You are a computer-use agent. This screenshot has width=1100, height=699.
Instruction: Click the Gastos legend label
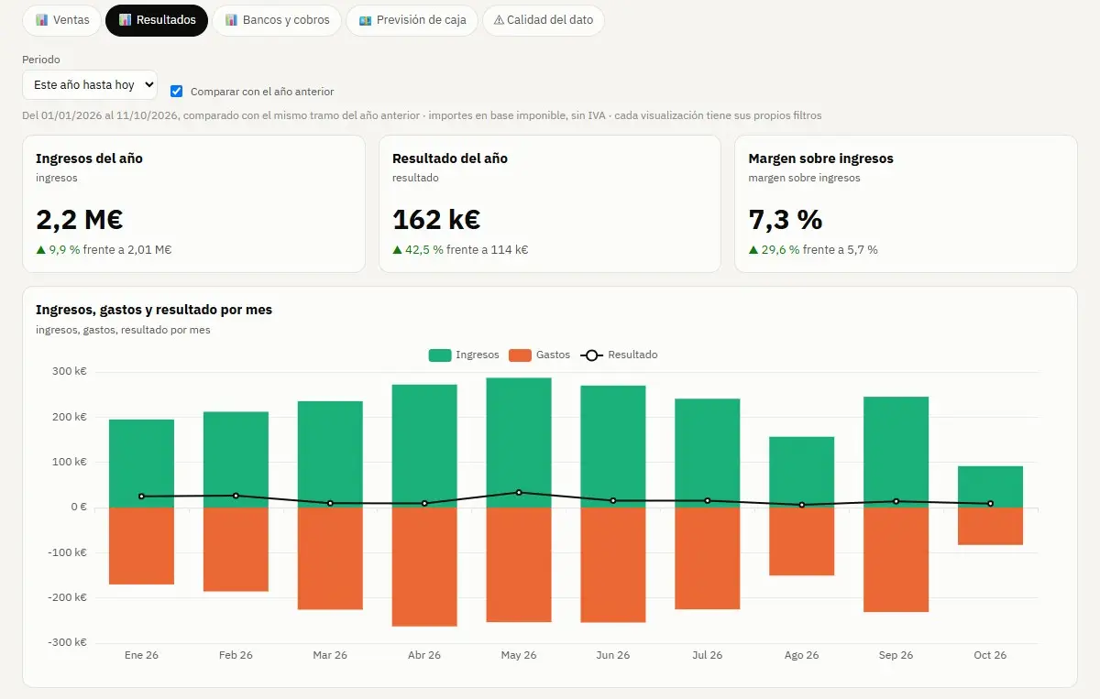553,355
